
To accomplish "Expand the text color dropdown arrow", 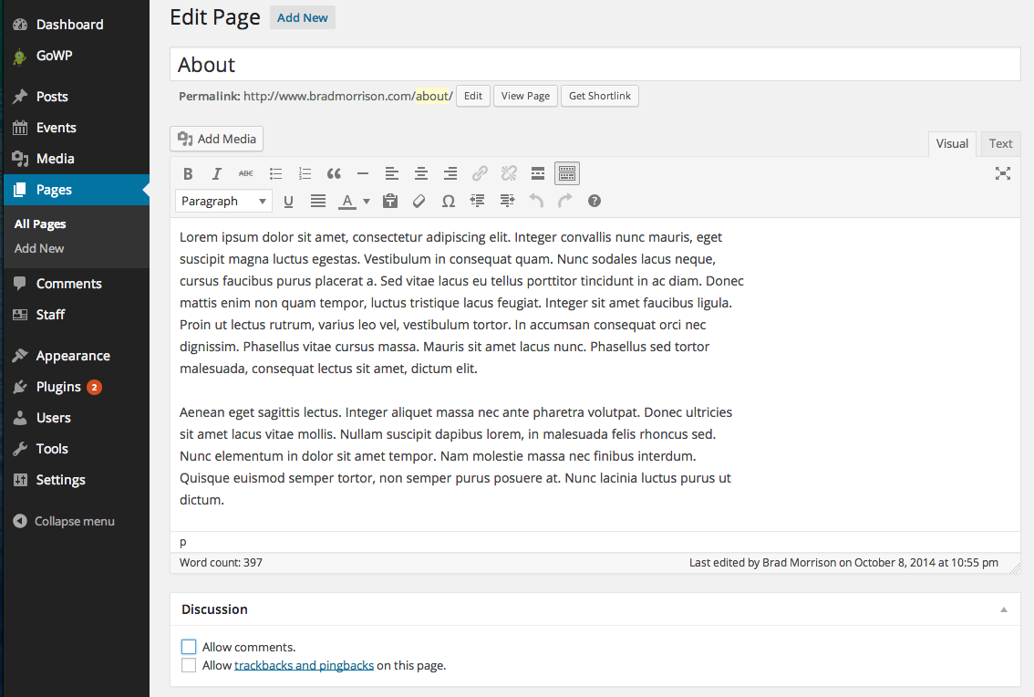I will (367, 202).
